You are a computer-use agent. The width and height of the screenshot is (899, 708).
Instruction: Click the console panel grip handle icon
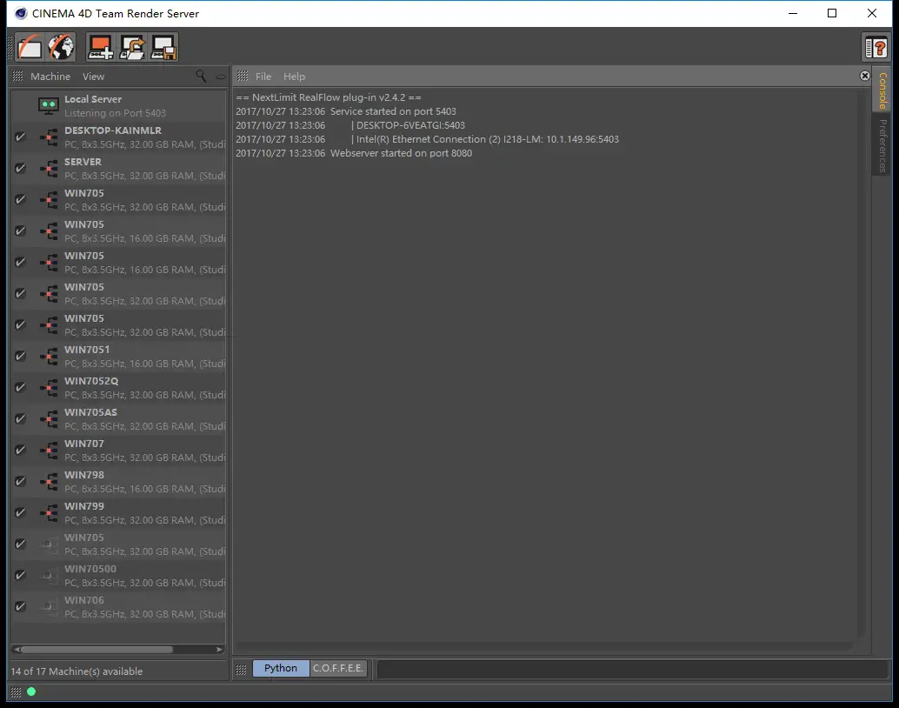pos(243,77)
